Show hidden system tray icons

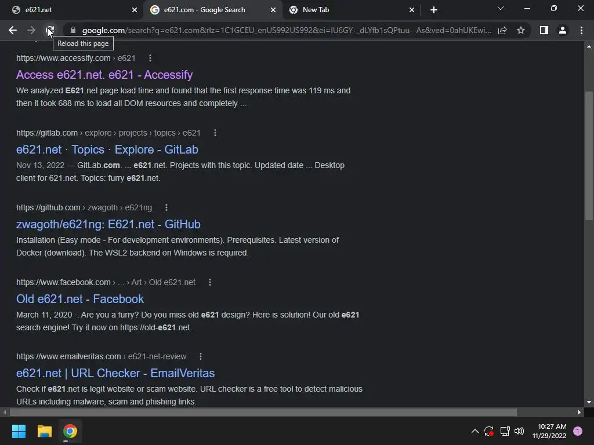(x=475, y=431)
